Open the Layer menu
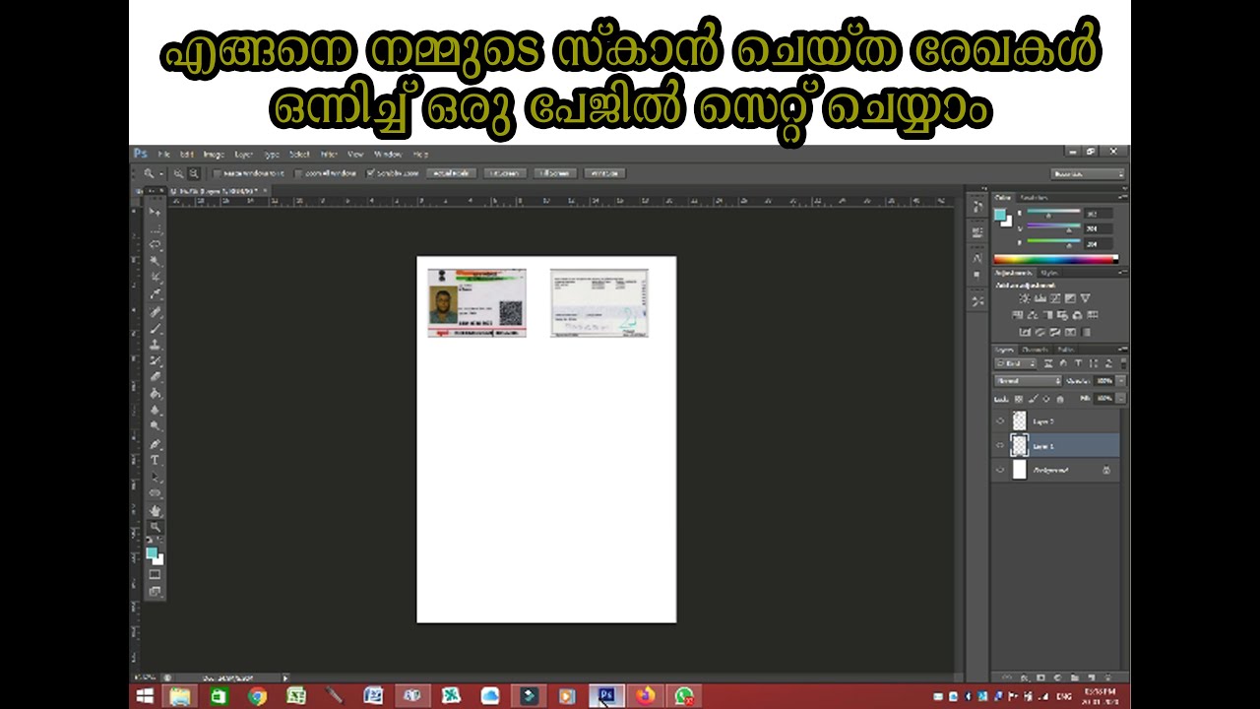The image size is (1260, 709). coord(243,155)
